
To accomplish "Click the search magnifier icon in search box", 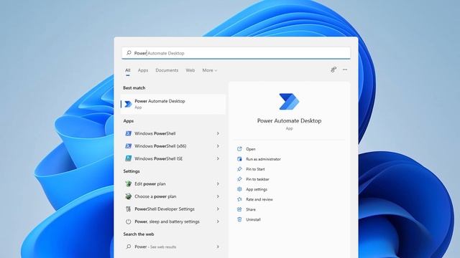I will [129, 53].
